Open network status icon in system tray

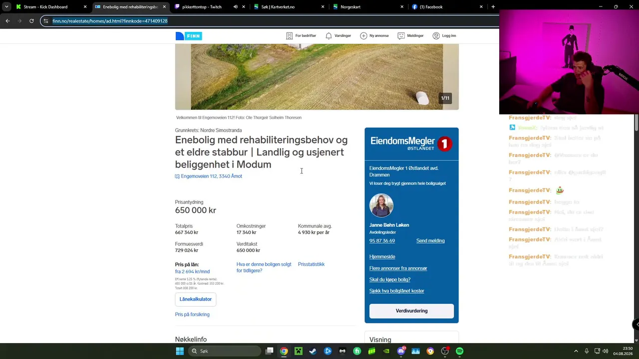pos(597,351)
